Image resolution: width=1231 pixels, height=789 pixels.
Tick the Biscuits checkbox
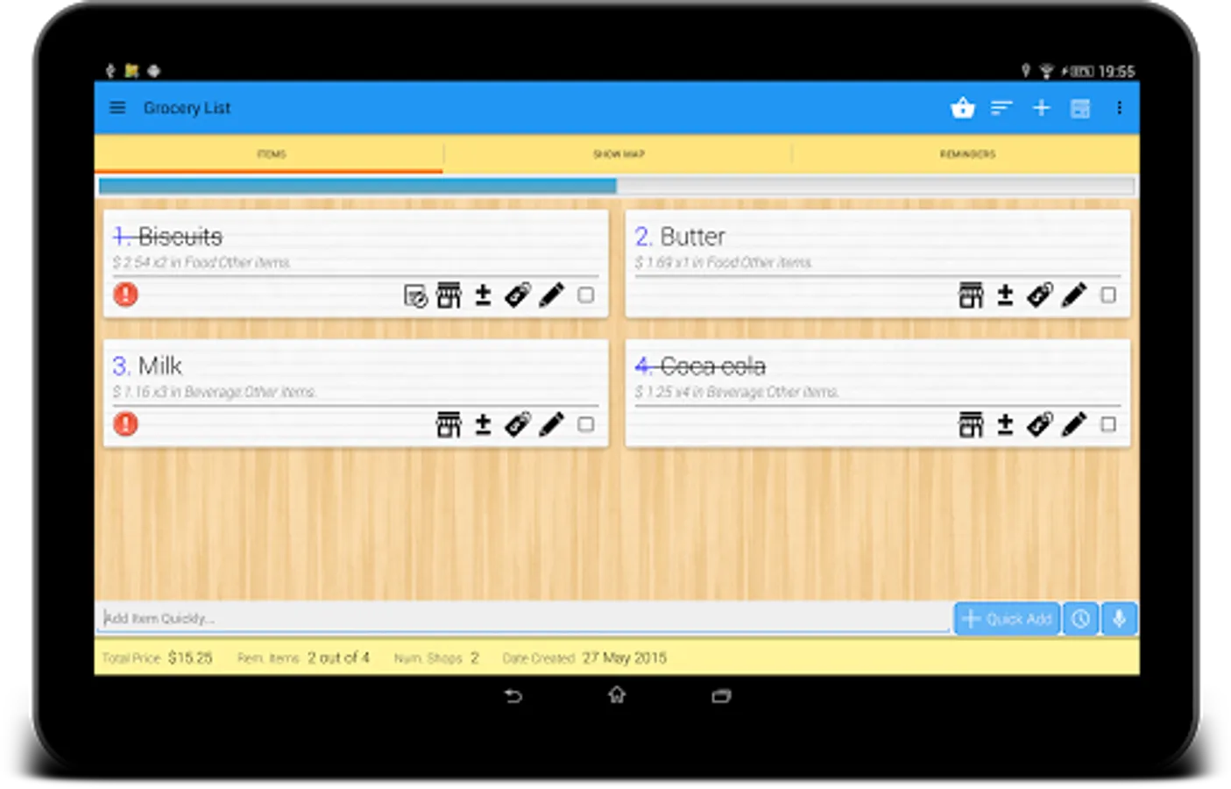pyautogui.click(x=586, y=295)
